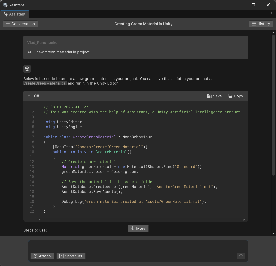Image resolution: width=276 pixels, height=266 pixels.
Task: Start a new Conversation
Action: (20, 24)
